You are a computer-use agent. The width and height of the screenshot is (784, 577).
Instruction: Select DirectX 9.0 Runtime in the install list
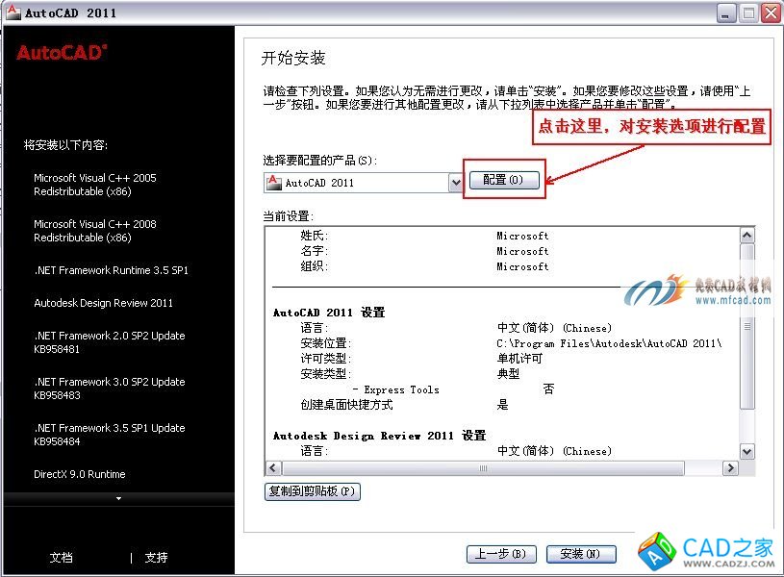coord(80,474)
